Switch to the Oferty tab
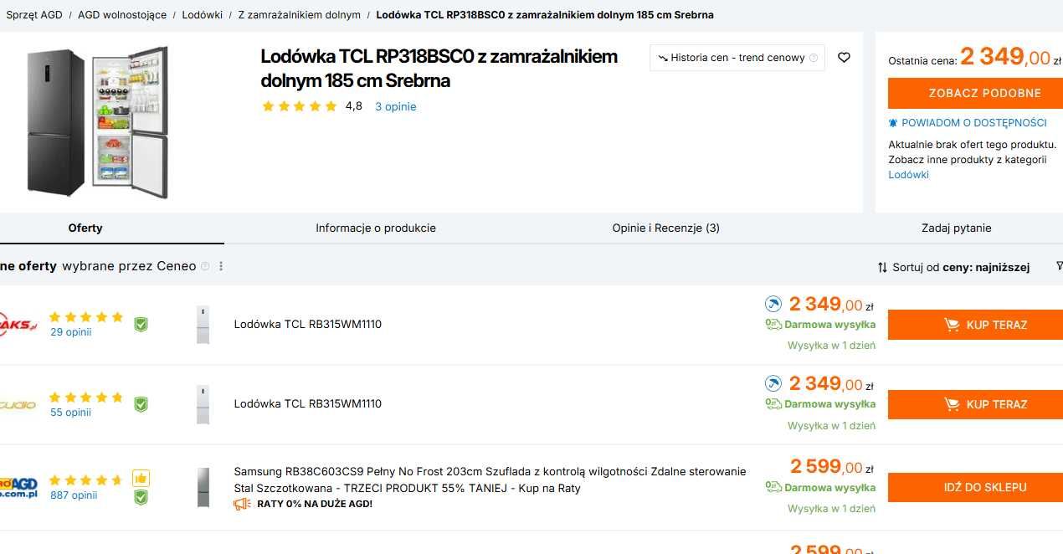 [x=85, y=228]
